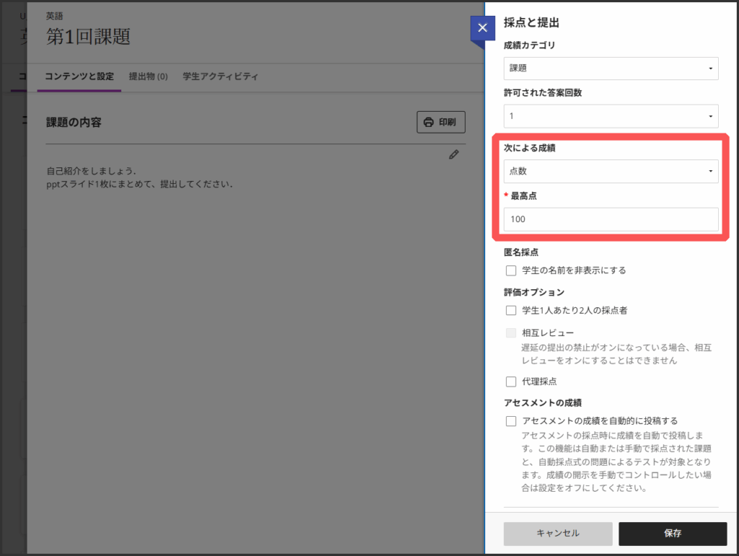
Task: Select the コンテンツと設定 tab
Action: coord(79,76)
